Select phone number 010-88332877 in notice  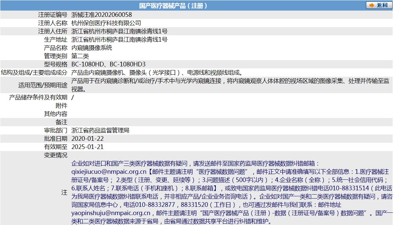[x=155, y=205]
